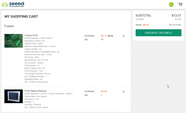Click the Subtotal amount $13.07
Viewport: 186px width, 113px height.
[176, 15]
